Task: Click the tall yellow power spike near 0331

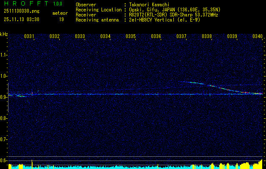Action: (x=32, y=164)
